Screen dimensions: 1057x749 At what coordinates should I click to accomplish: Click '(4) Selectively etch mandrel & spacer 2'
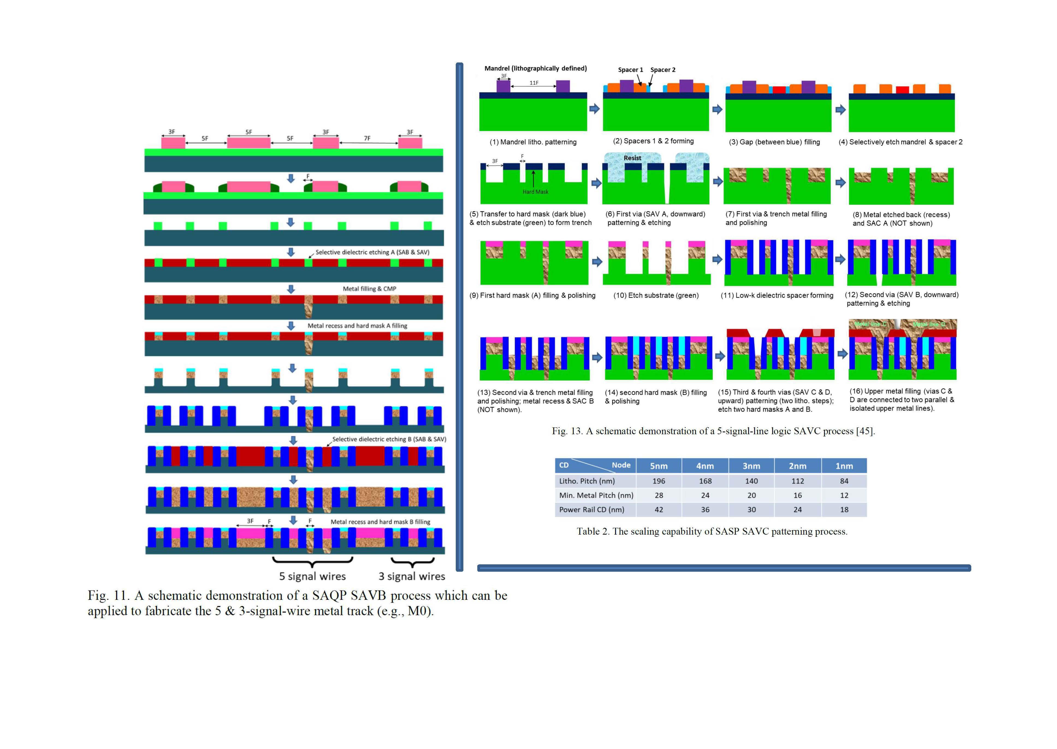click(x=901, y=142)
